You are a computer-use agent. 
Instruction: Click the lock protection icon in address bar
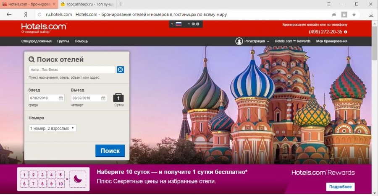344,14
